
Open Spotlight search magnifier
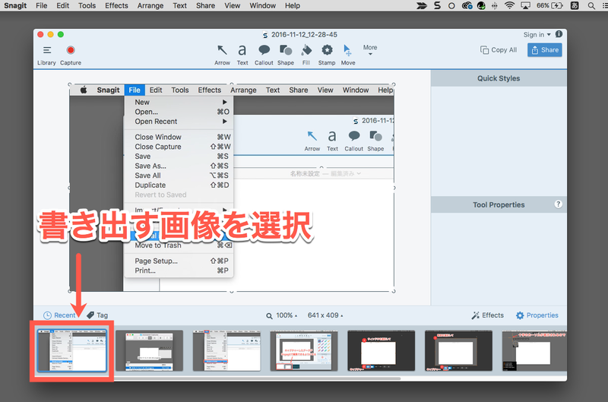(591, 5)
